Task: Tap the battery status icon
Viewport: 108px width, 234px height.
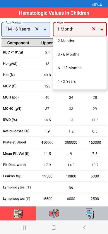Action: click(x=101, y=5)
